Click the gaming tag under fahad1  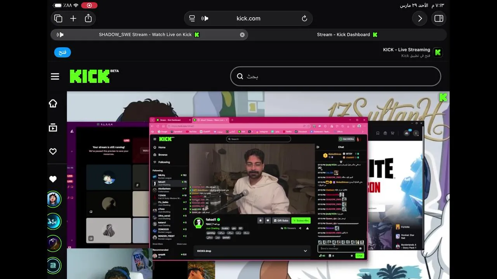(x=211, y=233)
